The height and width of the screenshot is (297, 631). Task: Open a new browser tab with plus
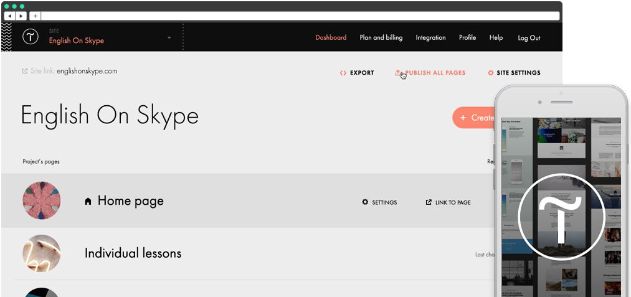pos(35,16)
